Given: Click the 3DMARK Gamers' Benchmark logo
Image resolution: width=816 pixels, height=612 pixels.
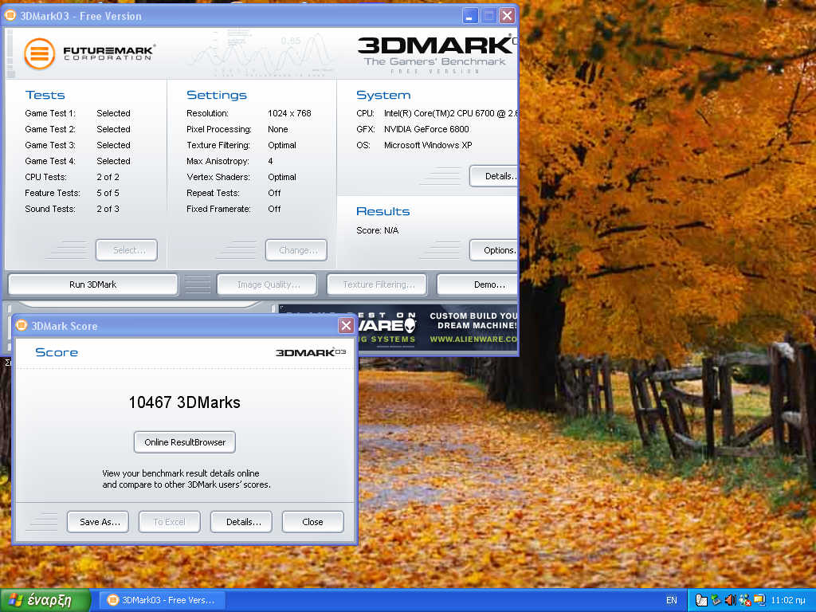Looking at the screenshot, I should click(437, 54).
